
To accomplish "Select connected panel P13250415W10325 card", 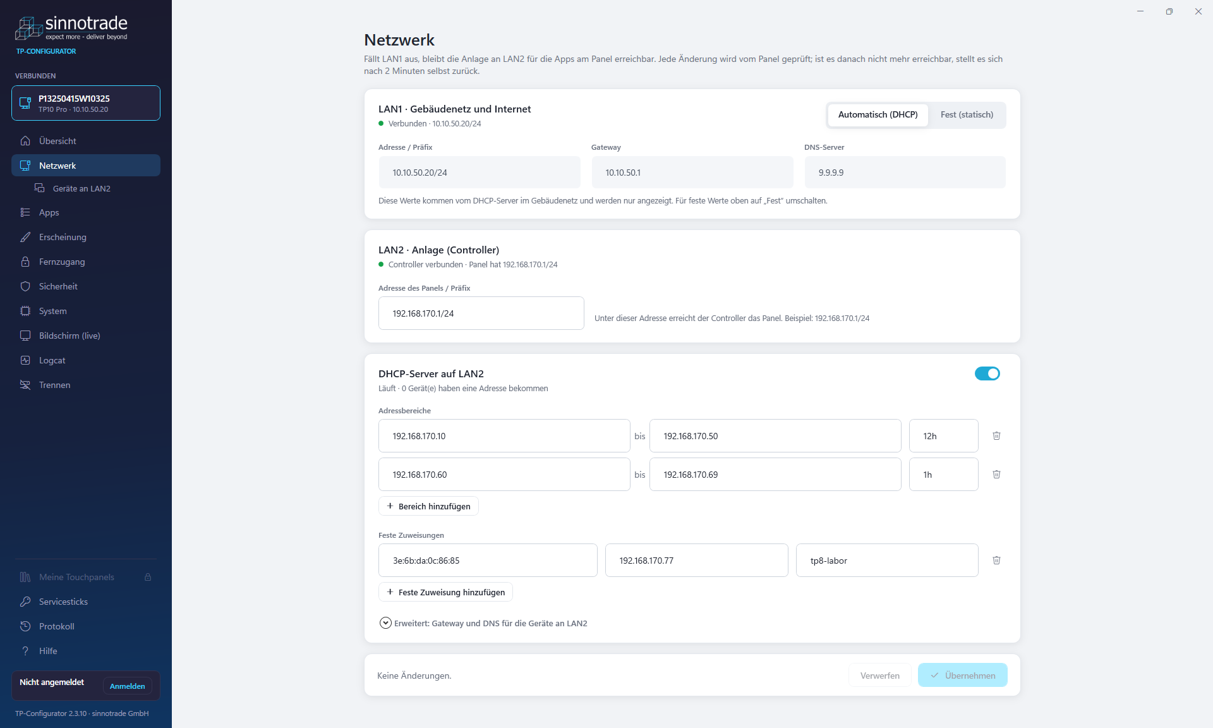I will tap(86, 103).
